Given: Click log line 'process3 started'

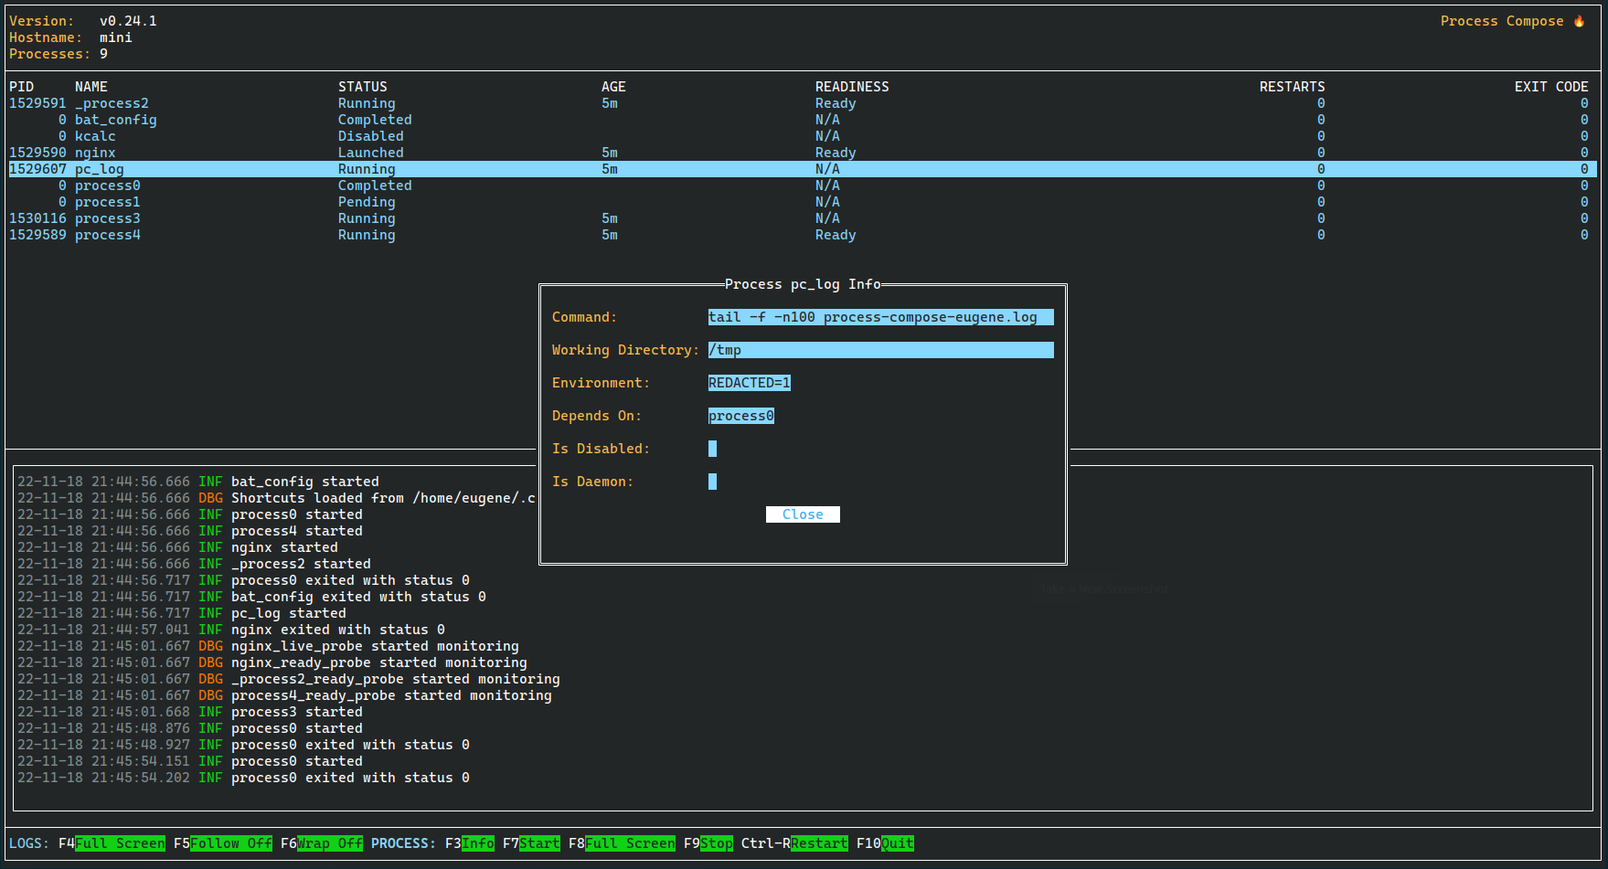Looking at the screenshot, I should pyautogui.click(x=190, y=712).
